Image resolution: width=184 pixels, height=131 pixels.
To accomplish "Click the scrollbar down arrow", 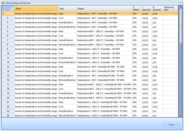I will [x=181, y=116].
